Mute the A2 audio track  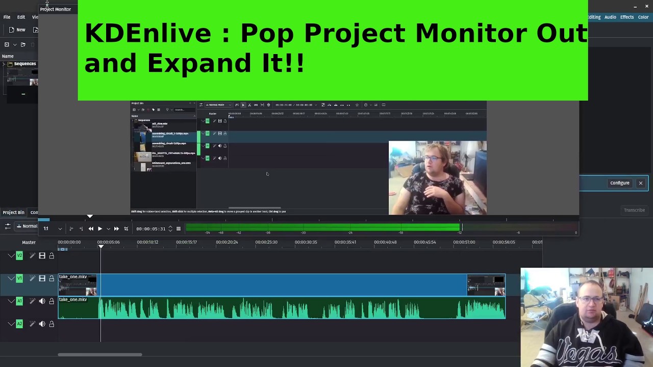tap(42, 324)
